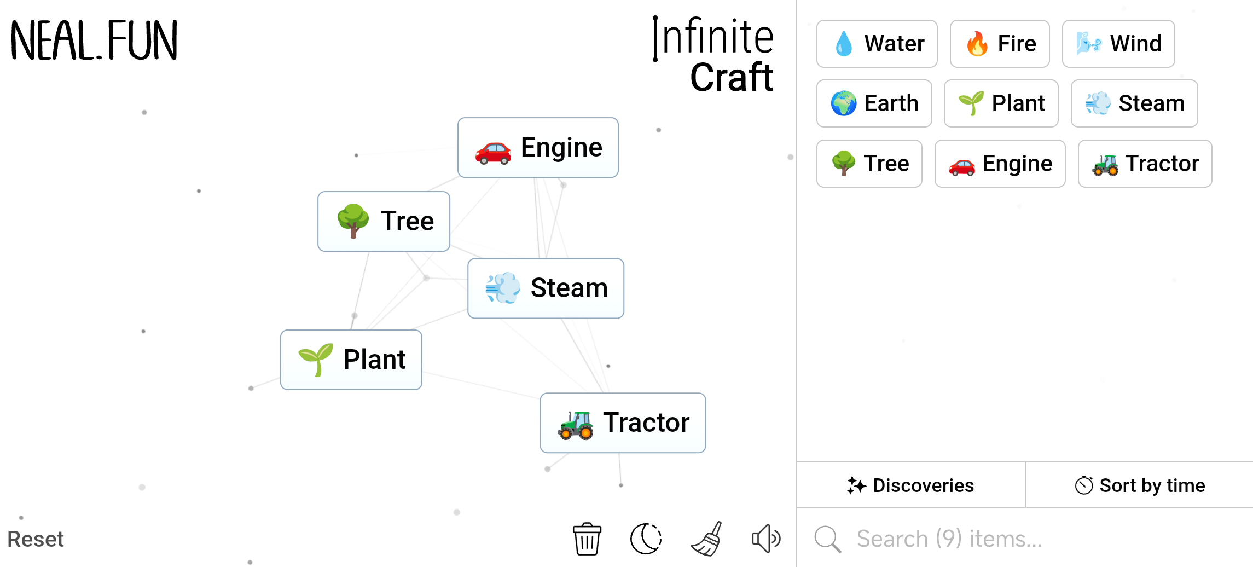Open the NEAL.FUN home link
1253x567 pixels.
point(94,40)
